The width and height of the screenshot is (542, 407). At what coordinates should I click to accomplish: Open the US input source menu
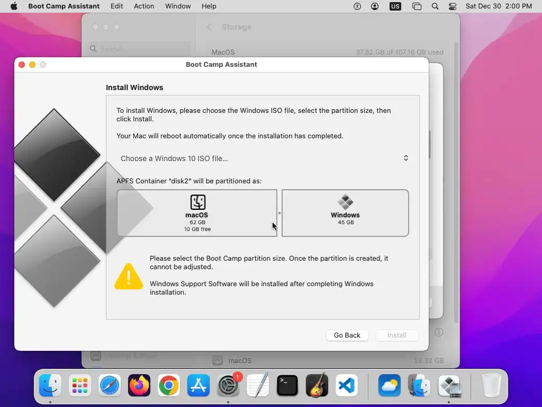(x=395, y=6)
